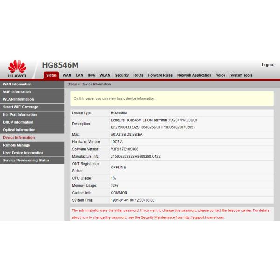Click the HG8546M header title
280x280 pixels.
[60, 65]
